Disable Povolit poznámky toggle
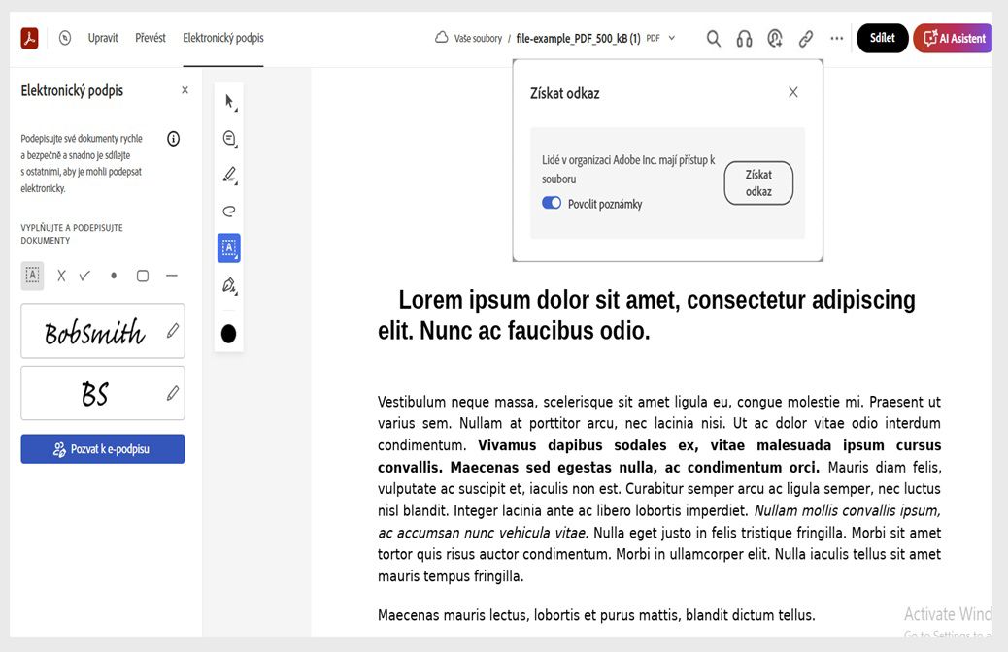Image resolution: width=1008 pixels, height=652 pixels. 552,203
